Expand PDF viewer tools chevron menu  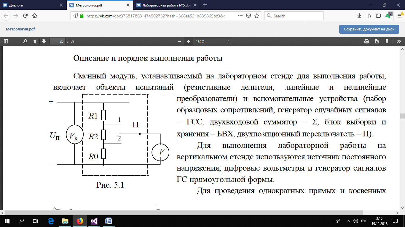pos(399,41)
